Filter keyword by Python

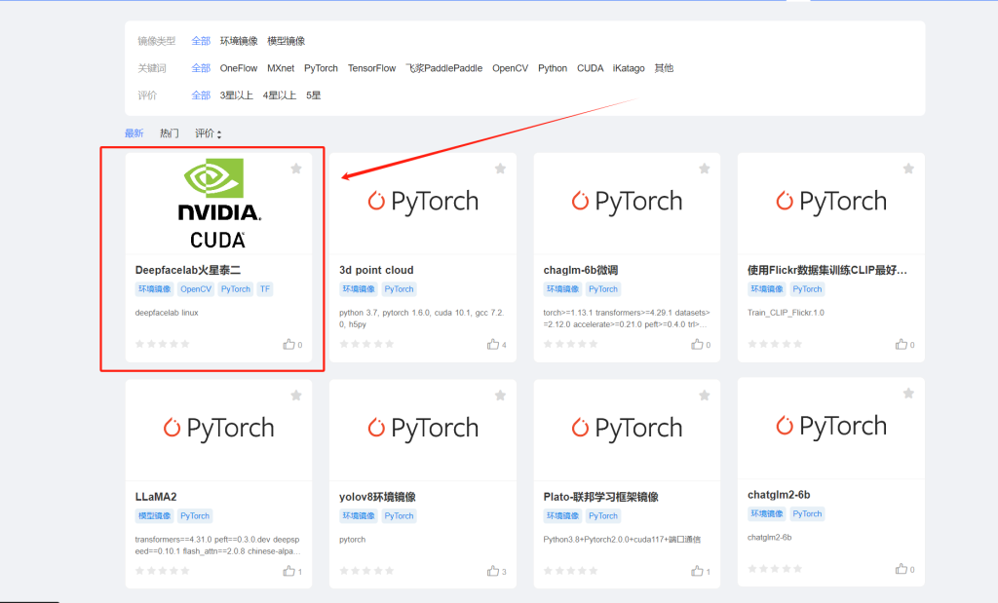tap(553, 68)
